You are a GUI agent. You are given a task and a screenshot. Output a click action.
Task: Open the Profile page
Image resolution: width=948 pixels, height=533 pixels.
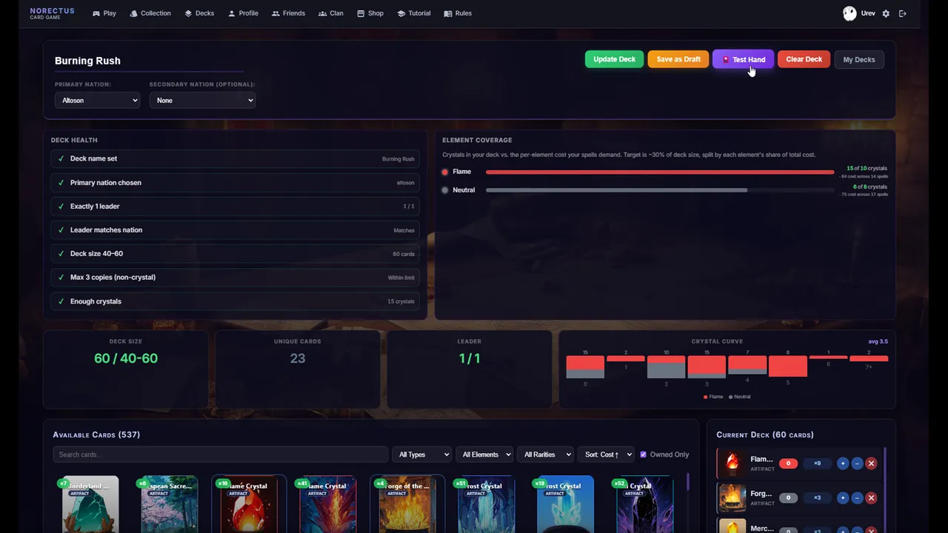coord(243,13)
